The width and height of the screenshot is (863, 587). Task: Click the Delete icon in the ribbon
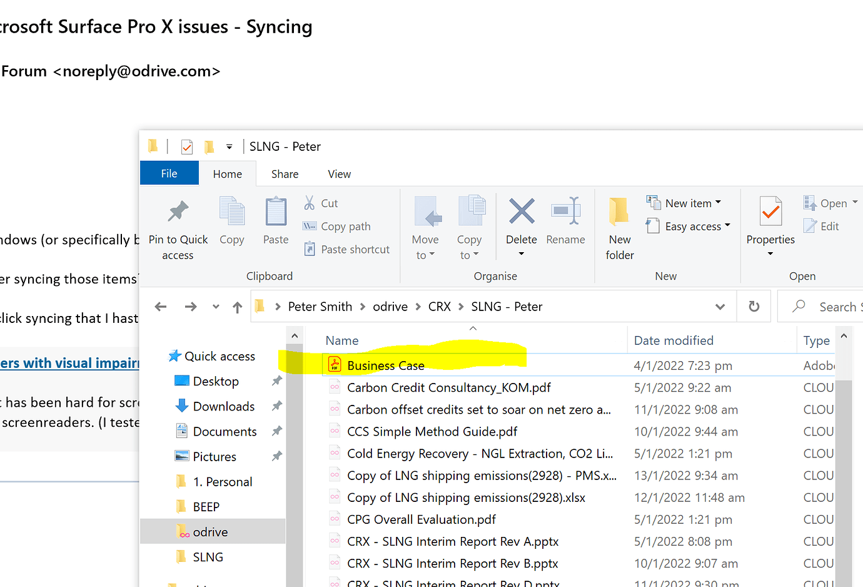point(521,211)
